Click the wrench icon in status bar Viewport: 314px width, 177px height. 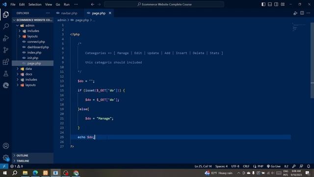pyautogui.click(x=294, y=166)
